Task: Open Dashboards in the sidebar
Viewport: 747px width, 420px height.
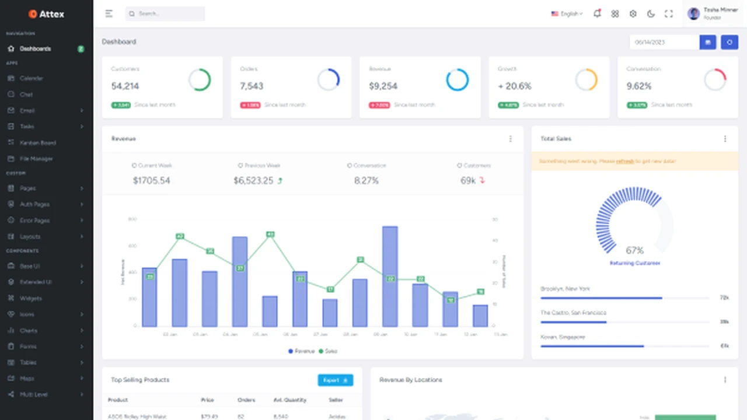Action: point(46,49)
